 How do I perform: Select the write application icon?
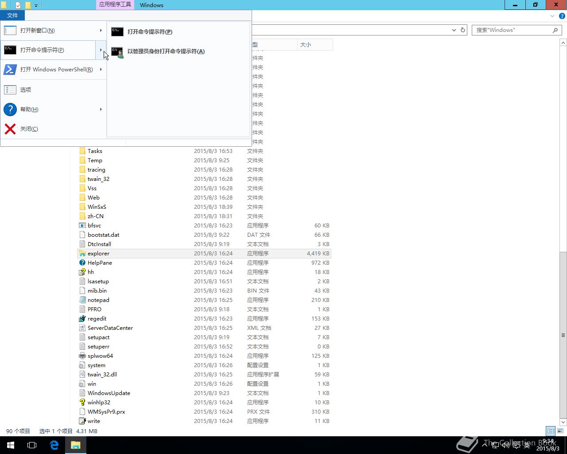click(82, 421)
